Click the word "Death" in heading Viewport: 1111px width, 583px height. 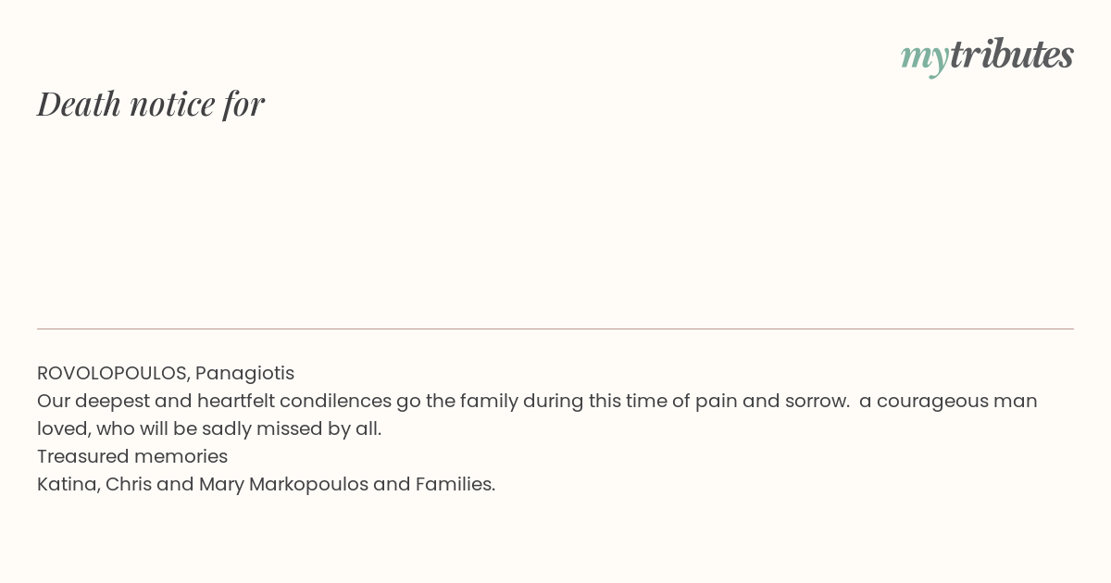click(x=79, y=104)
